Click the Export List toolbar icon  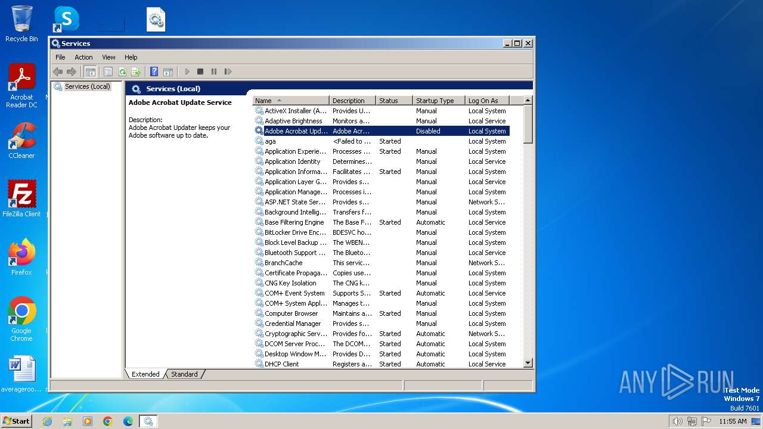point(136,71)
